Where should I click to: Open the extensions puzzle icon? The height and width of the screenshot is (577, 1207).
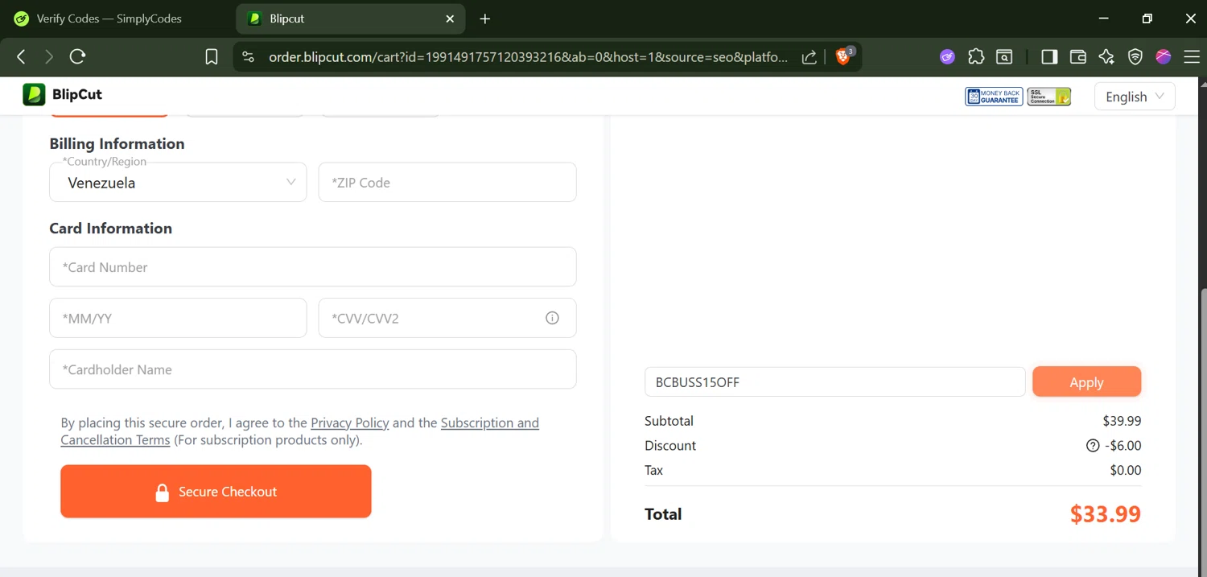tap(976, 56)
